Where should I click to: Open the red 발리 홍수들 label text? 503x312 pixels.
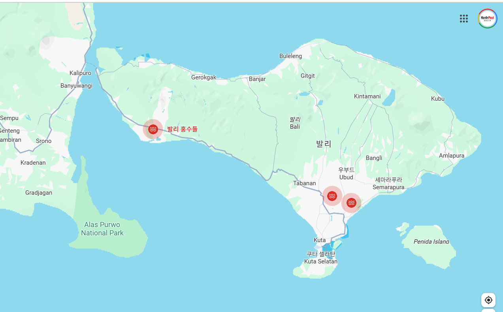click(182, 129)
